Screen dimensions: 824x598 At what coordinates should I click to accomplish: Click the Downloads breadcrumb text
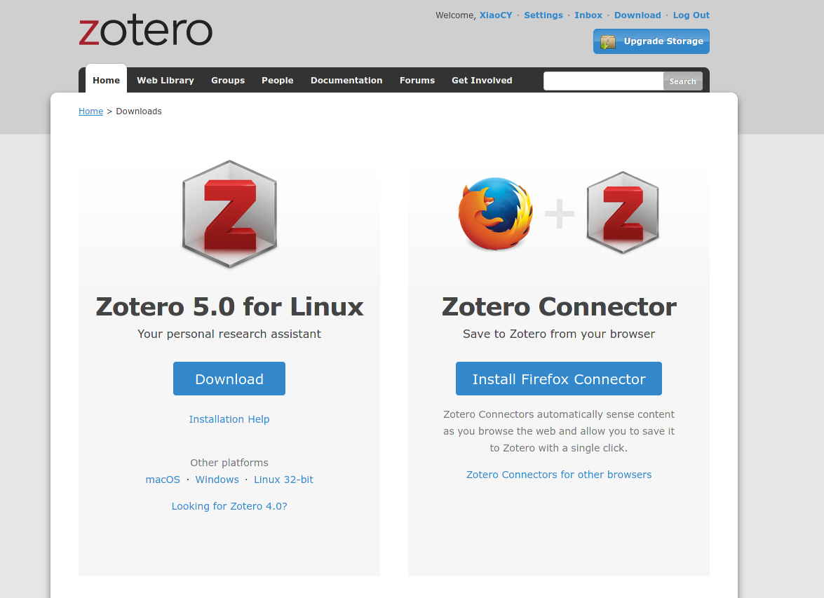[139, 111]
